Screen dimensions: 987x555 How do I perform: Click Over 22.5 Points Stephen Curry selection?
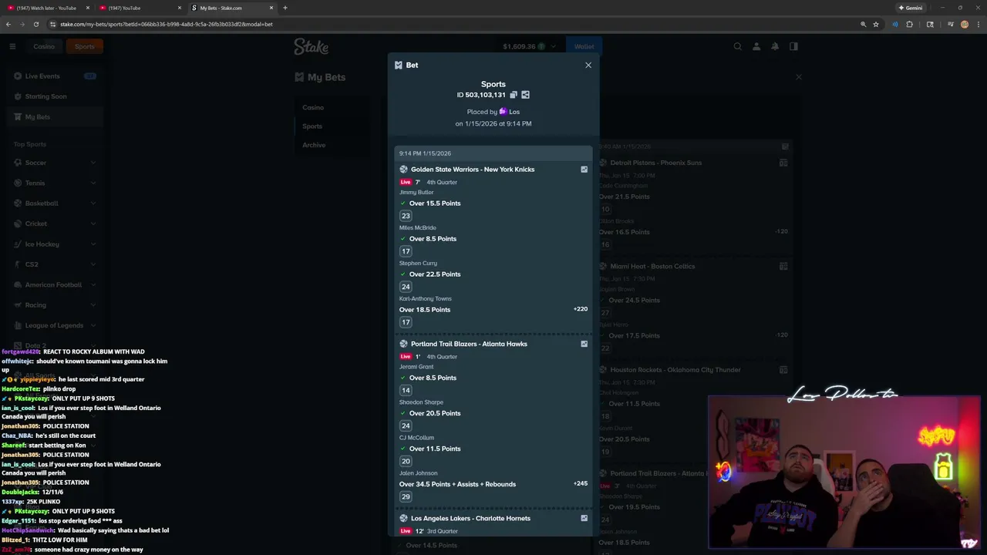435,274
